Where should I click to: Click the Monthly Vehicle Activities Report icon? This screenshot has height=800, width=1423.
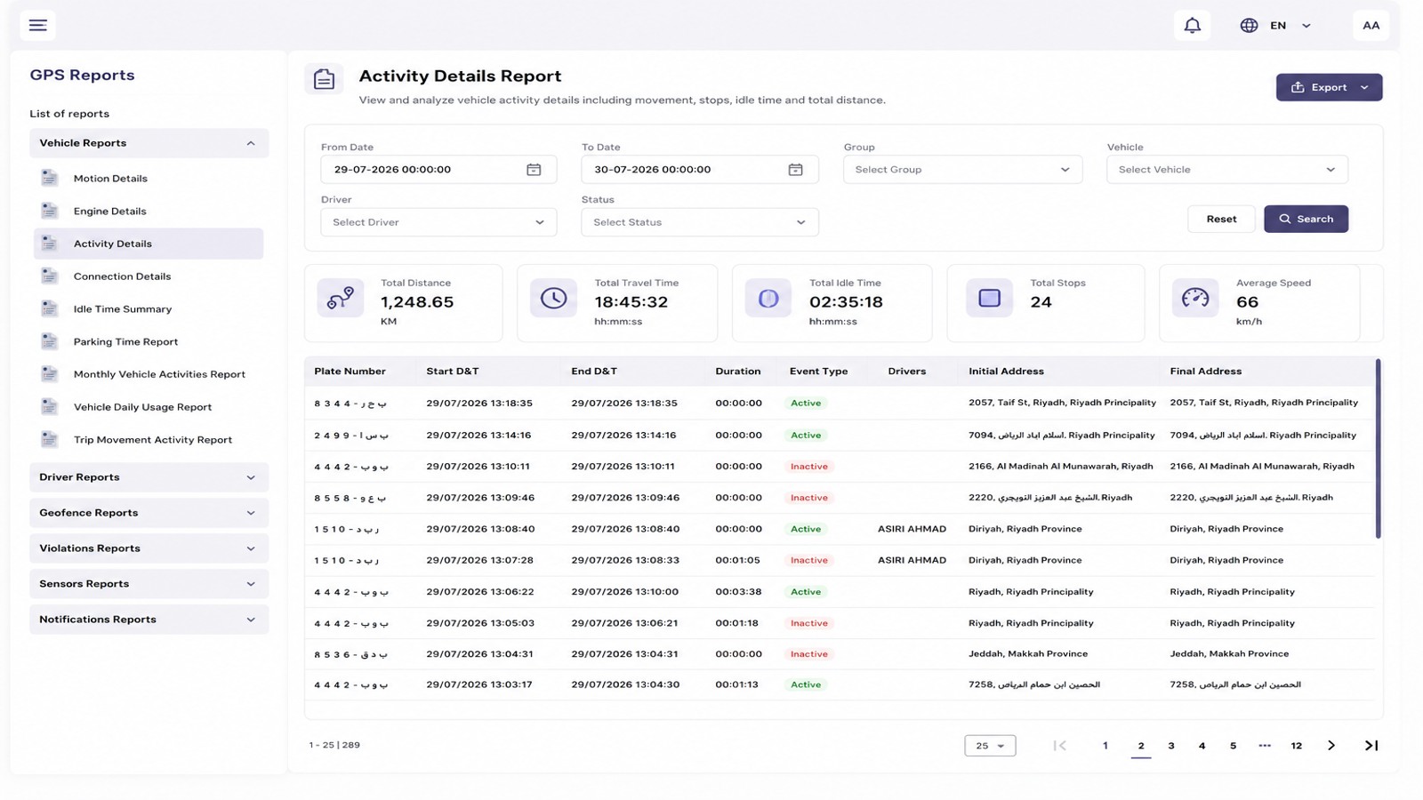[49, 374]
